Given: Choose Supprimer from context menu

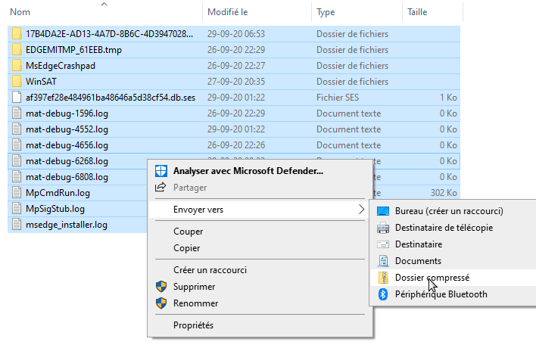Looking at the screenshot, I should [260, 287].
